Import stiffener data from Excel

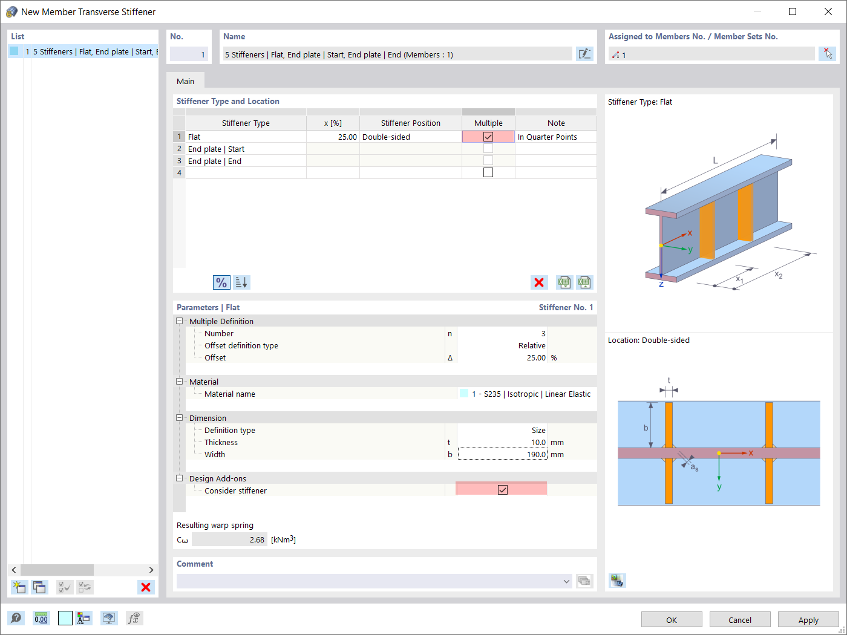tap(584, 282)
